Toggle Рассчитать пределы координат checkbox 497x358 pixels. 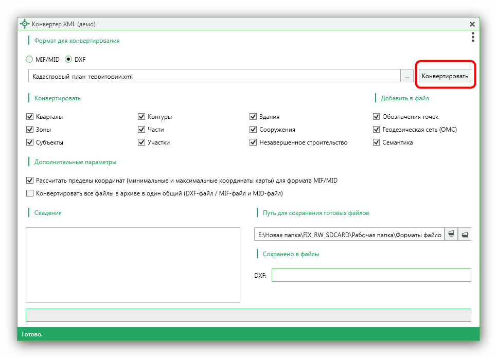pos(30,180)
